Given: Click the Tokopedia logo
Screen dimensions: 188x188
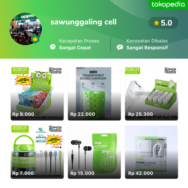Looking at the screenshot, I should tap(168, 5).
